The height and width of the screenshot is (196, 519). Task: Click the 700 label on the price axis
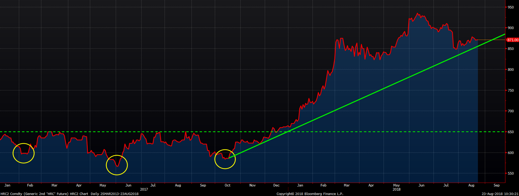point(511,111)
